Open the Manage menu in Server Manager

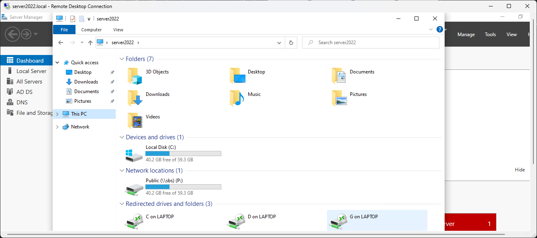tap(466, 35)
